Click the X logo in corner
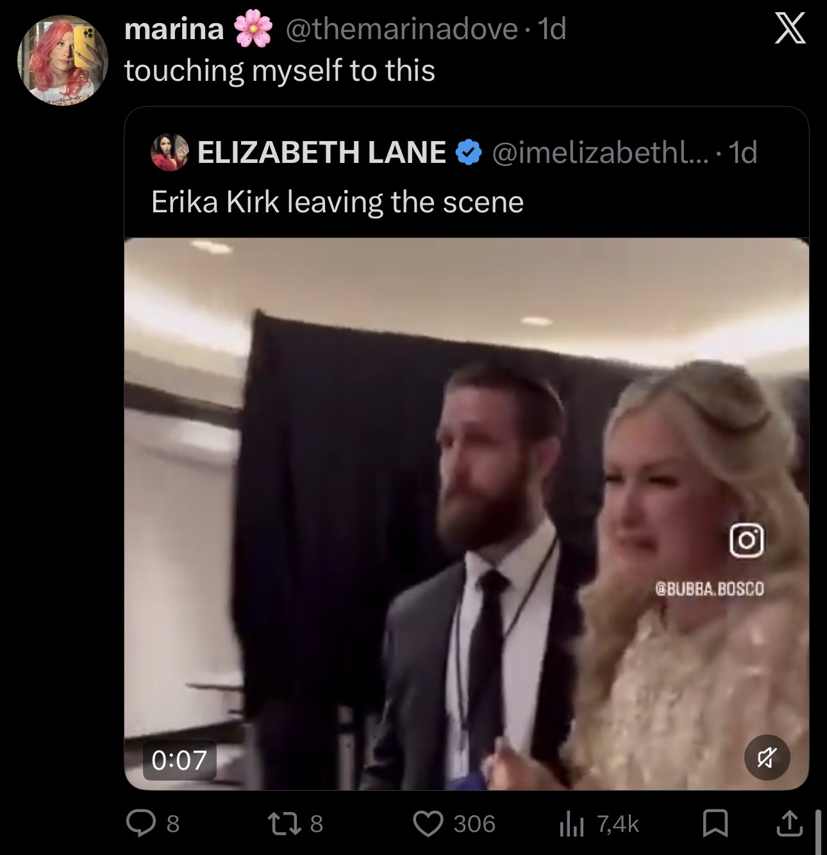 click(790, 30)
